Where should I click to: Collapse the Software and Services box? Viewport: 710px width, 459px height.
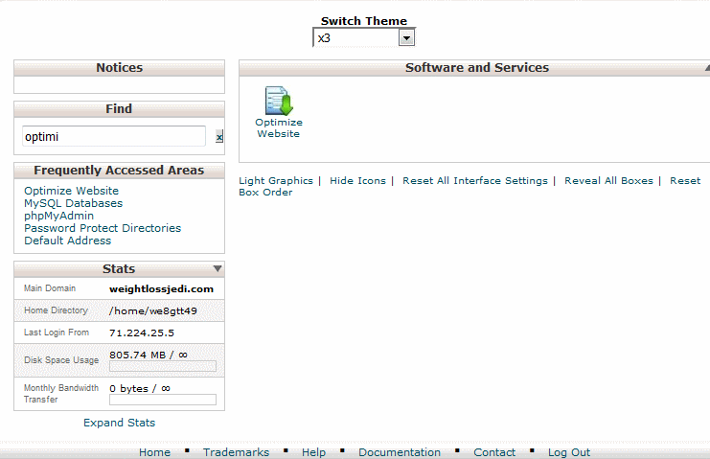coord(707,68)
